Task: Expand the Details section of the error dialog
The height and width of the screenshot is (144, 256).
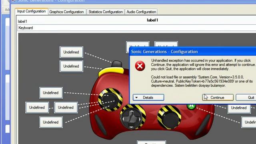Action: (148, 98)
